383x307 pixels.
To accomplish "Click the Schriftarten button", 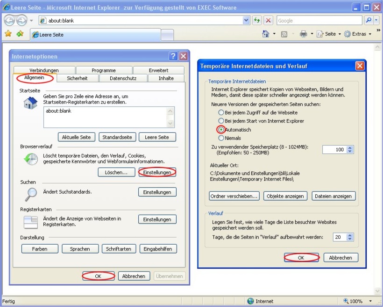I will pyautogui.click(x=119, y=249).
